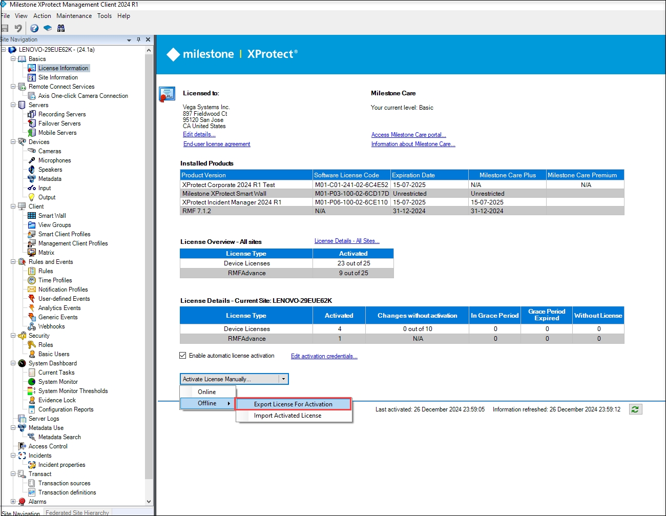Open License Details - All Sites link
This screenshot has width=666, height=516.
[x=346, y=241]
